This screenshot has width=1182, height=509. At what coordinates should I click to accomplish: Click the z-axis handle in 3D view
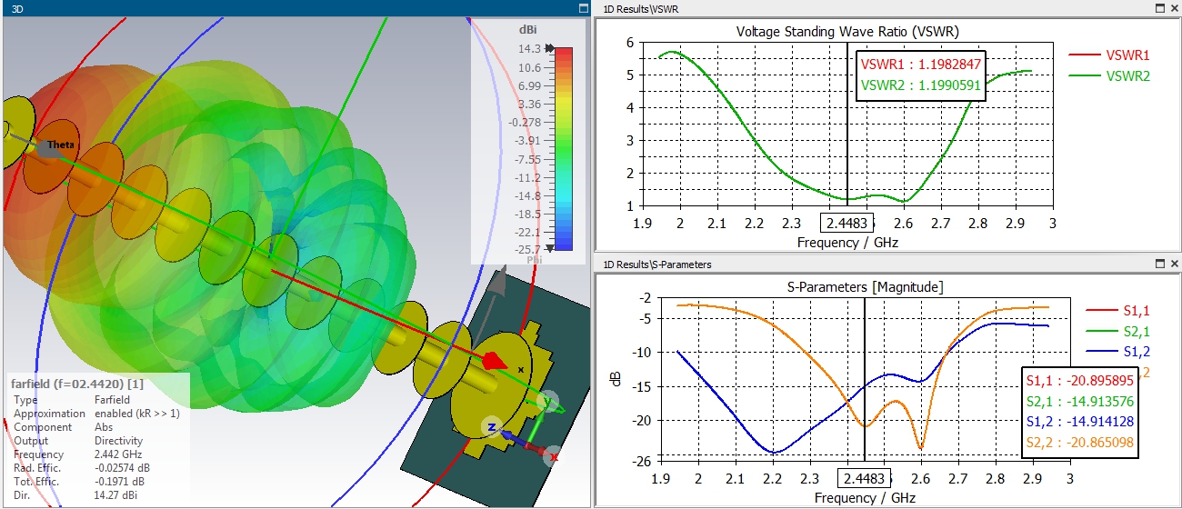[x=491, y=427]
